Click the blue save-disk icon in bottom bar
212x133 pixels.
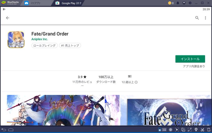point(160,130)
